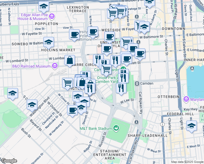Open the B&O Railroad Museum label
The image size is (204, 164).
coord(31,66)
